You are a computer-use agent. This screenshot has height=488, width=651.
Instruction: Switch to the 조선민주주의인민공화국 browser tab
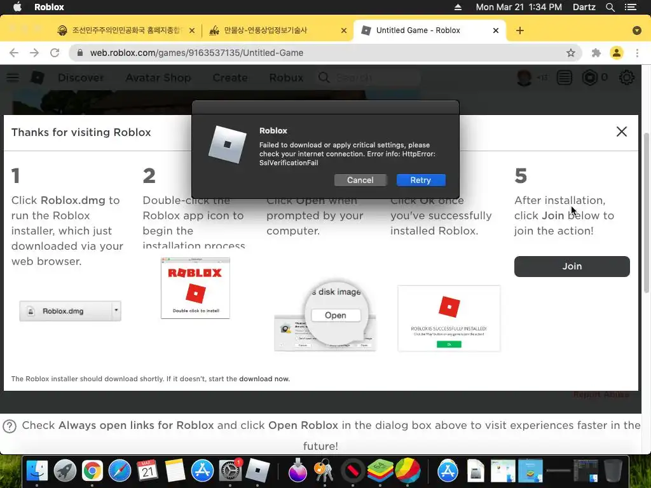pyautogui.click(x=127, y=30)
